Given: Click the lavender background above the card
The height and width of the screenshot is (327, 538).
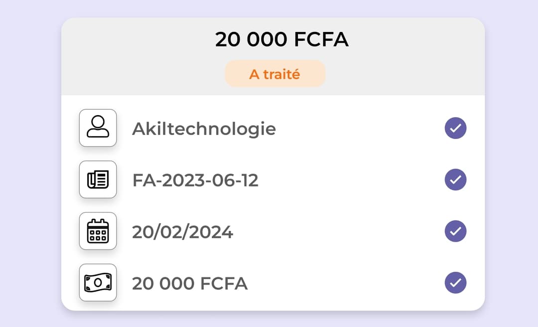Looking at the screenshot, I should [x=269, y=8].
